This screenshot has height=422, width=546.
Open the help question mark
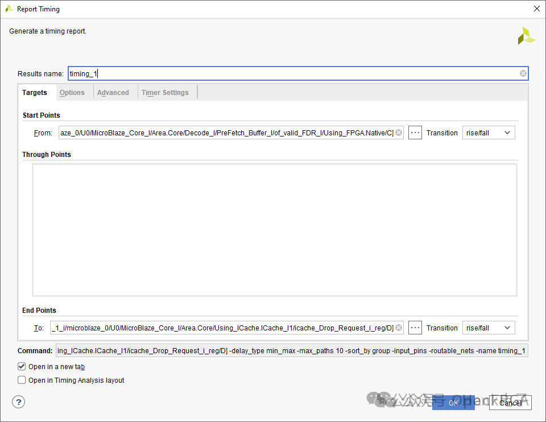(x=18, y=402)
